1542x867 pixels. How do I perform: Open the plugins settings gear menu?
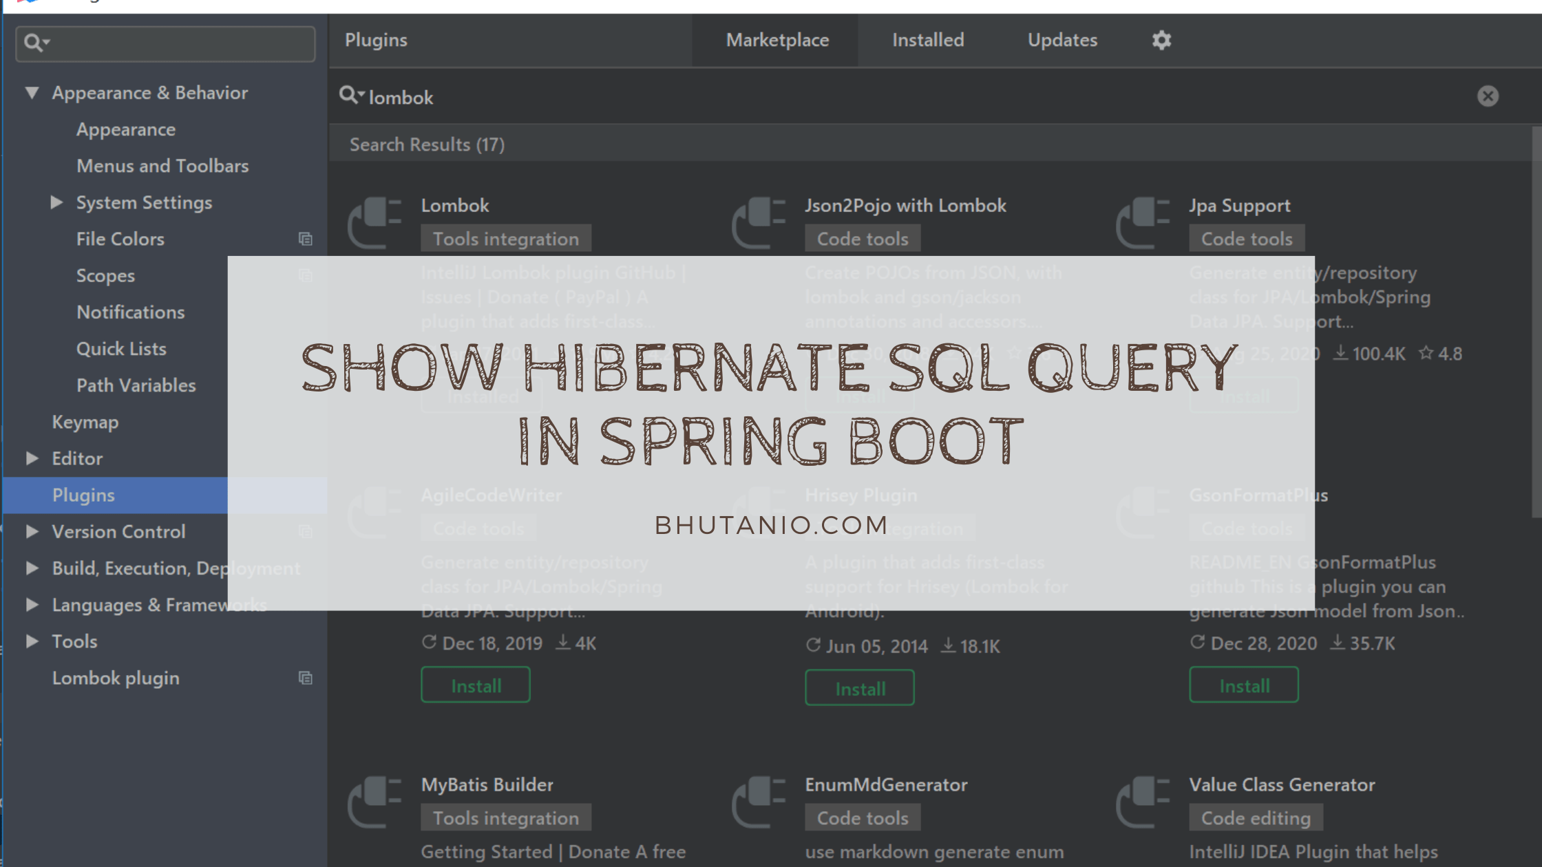pos(1161,40)
